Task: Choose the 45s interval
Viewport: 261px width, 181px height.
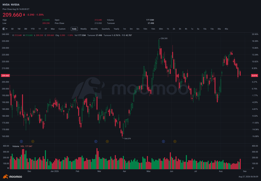Action: point(226,29)
